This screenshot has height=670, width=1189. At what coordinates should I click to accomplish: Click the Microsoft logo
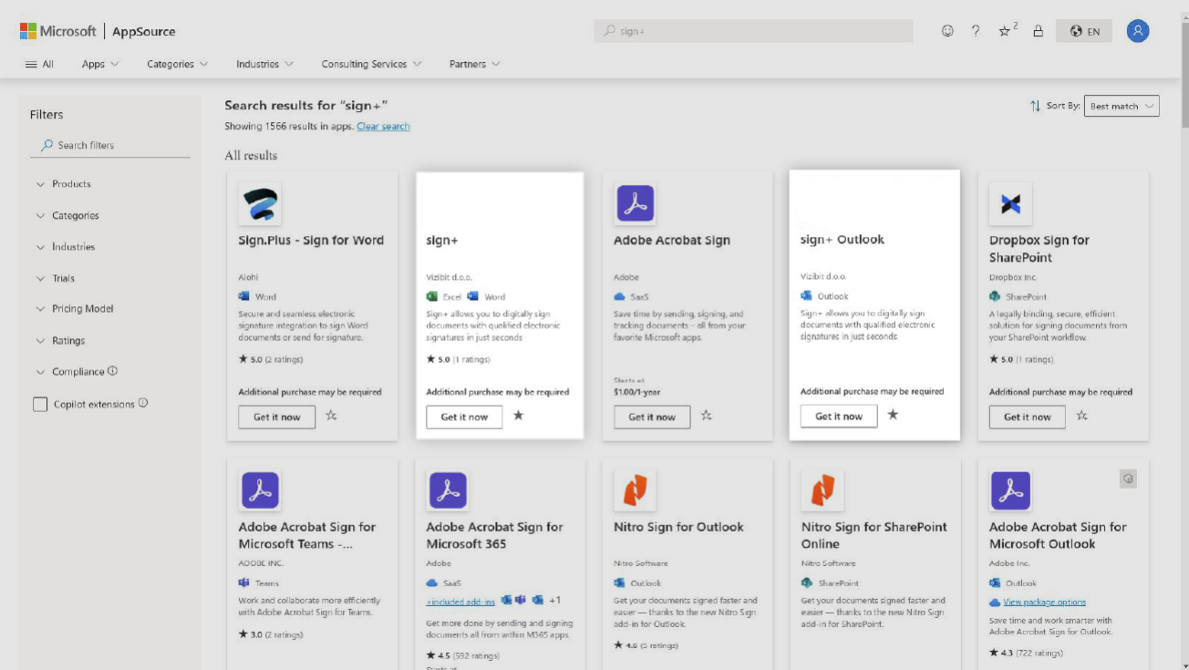coord(58,31)
